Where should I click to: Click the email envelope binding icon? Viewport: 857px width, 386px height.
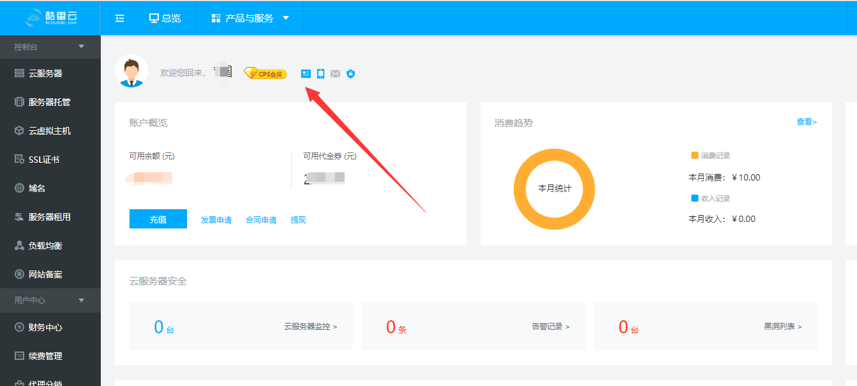tap(335, 74)
